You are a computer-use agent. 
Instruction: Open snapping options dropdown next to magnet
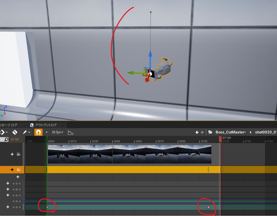(x=47, y=132)
